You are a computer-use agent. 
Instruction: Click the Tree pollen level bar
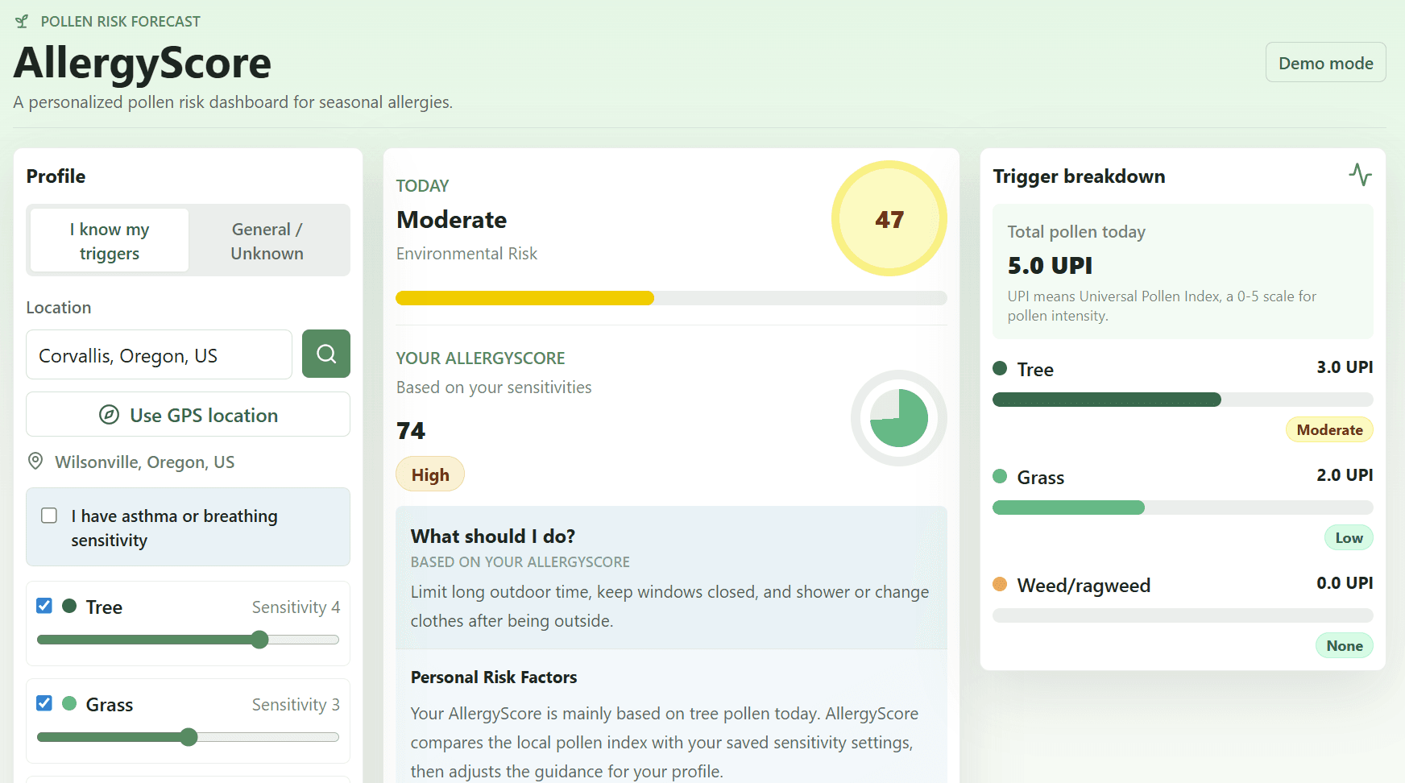[1183, 400]
